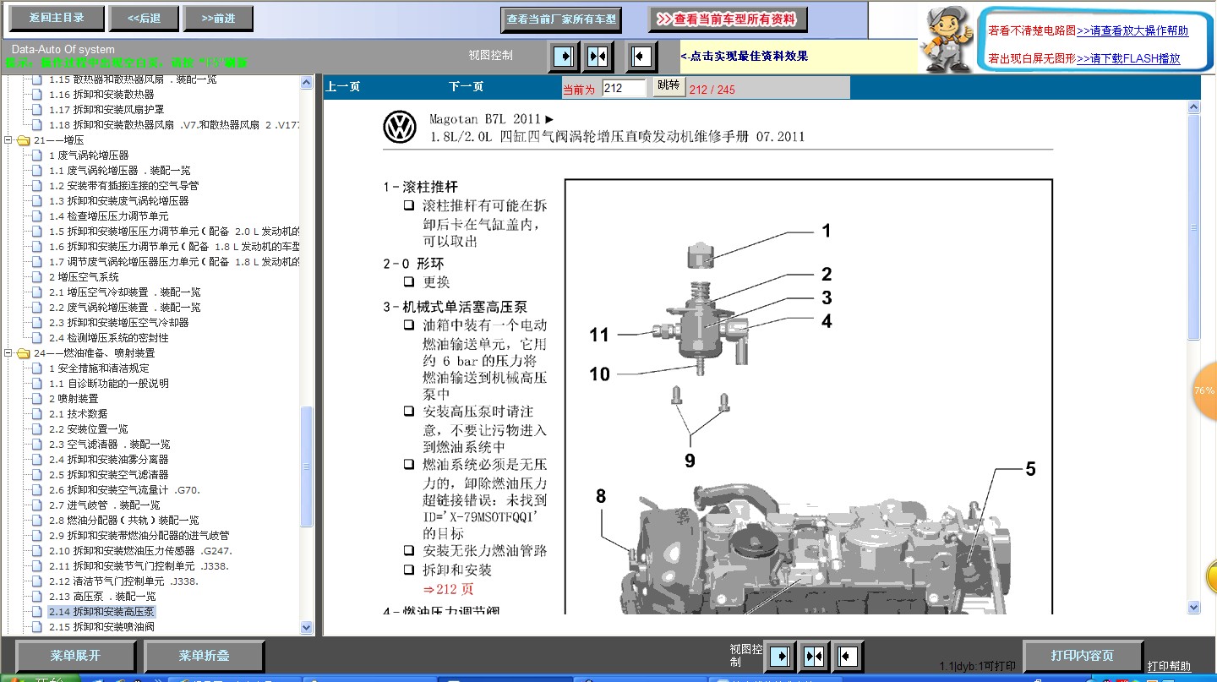Image resolution: width=1217 pixels, height=682 pixels.
Task: Select the highlighted 2.14 拆卸和安装高压泵 entry
Action: [x=102, y=612]
